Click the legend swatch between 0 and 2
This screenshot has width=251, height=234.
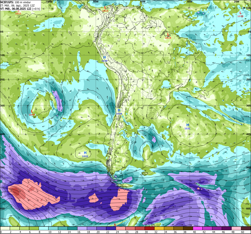pyautogui.click(x=5, y=228)
